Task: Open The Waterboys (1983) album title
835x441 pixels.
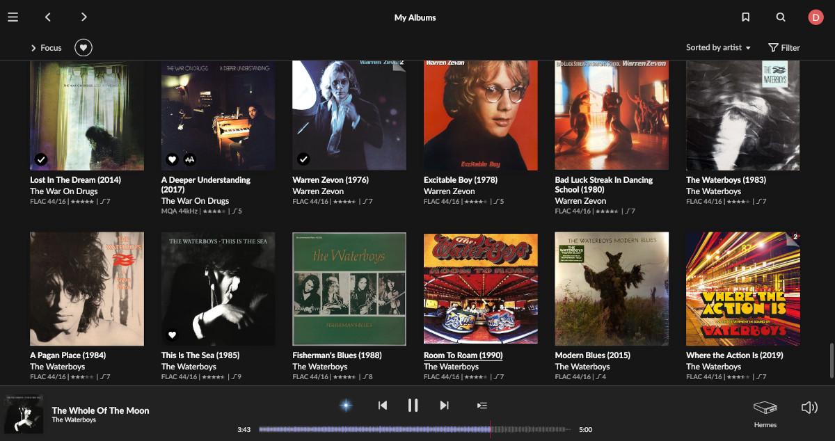Action: [726, 179]
